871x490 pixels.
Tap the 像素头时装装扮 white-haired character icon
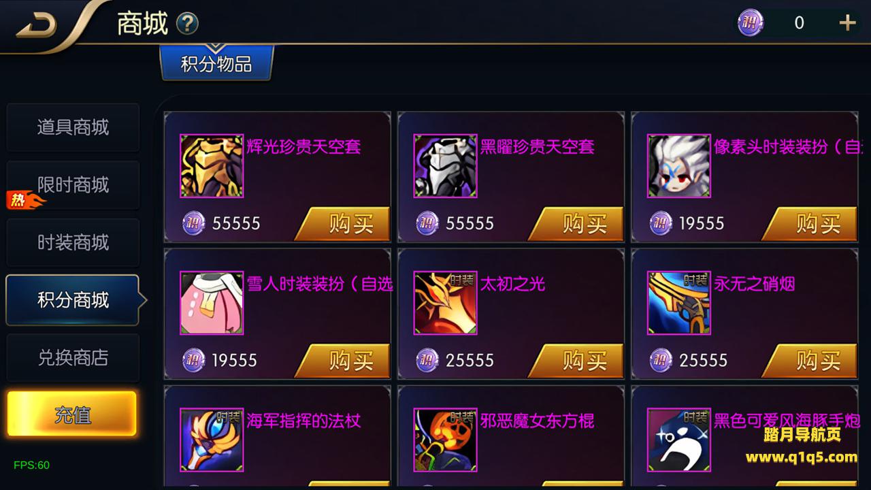(x=678, y=166)
